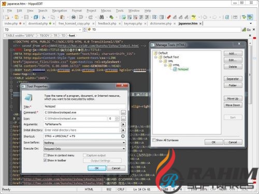Click the Go button in navigation bar
Viewport: 259px width, 194px height.
point(247,29)
